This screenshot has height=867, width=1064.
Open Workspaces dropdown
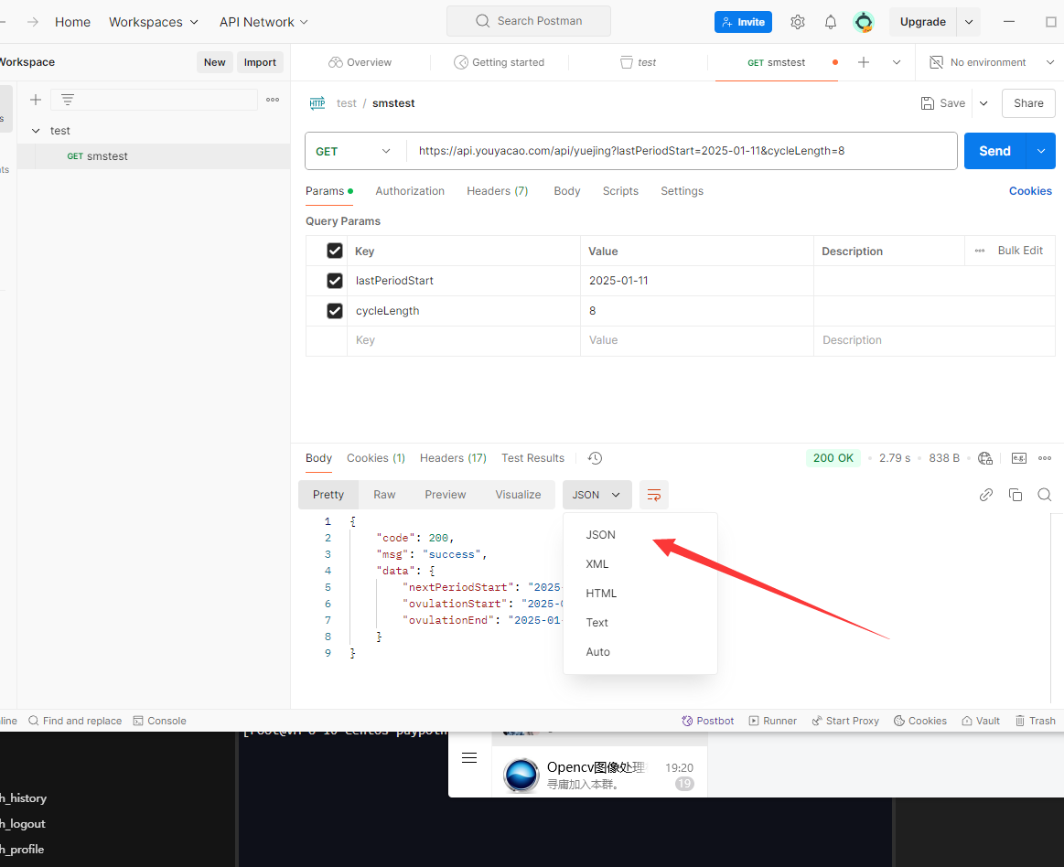(x=154, y=22)
